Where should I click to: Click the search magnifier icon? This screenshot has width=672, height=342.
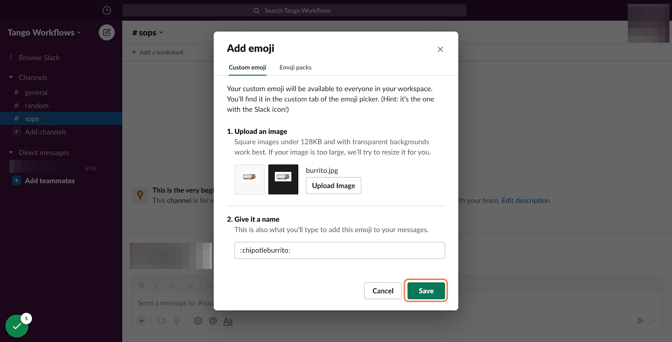257,11
